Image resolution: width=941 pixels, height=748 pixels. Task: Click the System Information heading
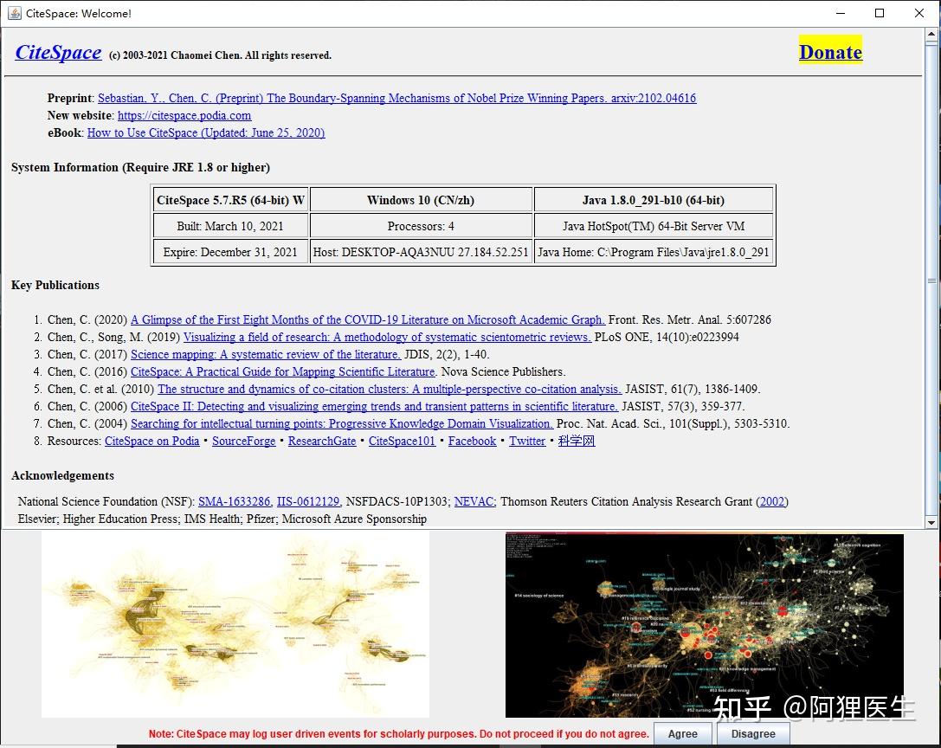tap(140, 167)
